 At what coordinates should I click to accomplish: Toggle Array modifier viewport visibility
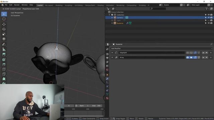tap(191, 57)
